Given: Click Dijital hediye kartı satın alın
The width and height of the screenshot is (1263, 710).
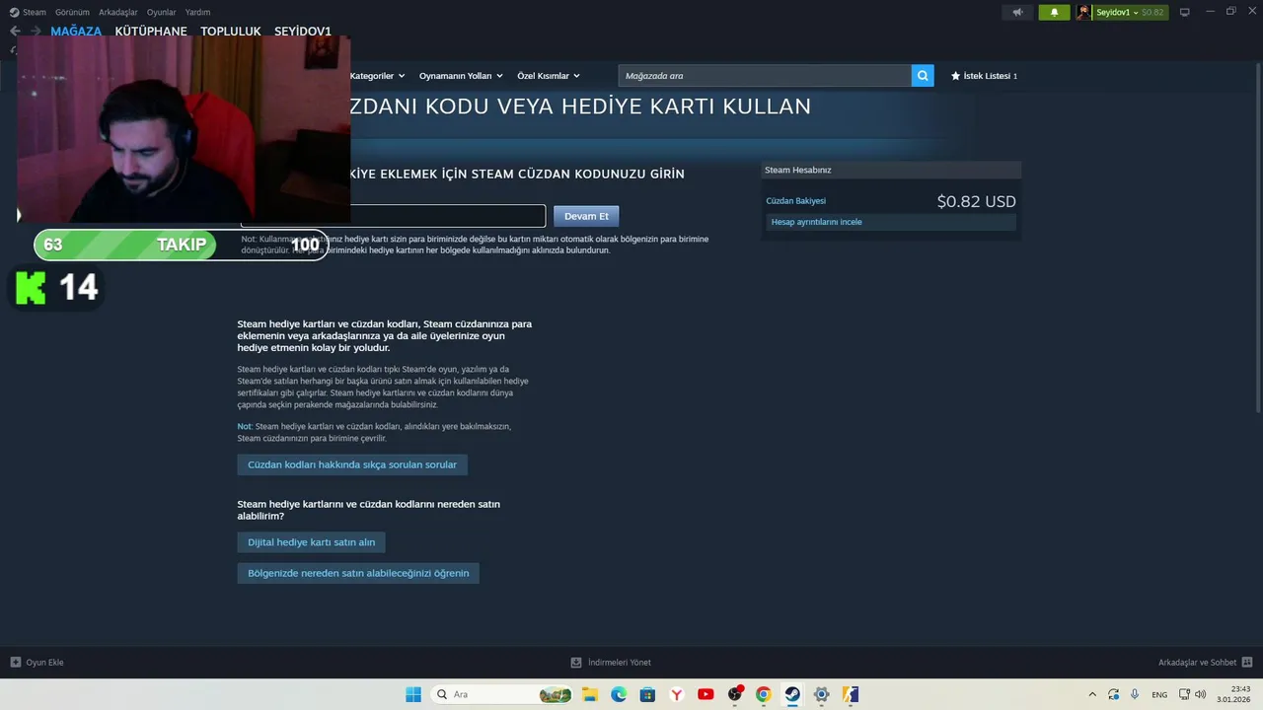Looking at the screenshot, I should (x=312, y=542).
